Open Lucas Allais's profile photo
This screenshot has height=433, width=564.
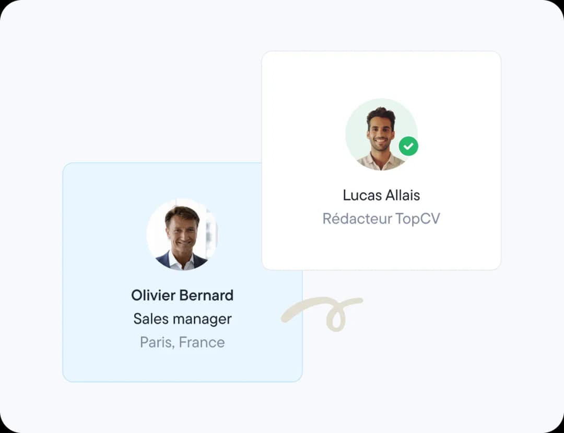click(381, 134)
